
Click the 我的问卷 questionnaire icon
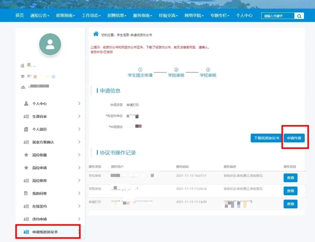click(x=26, y=193)
